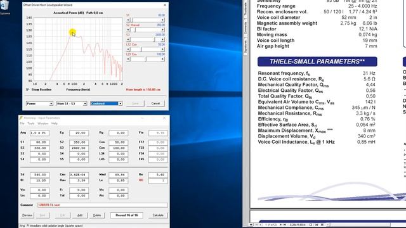Click the Le input field showing 0,85
Image resolution: width=406 pixels, height=228 pixels.
pyautogui.click(x=119, y=180)
